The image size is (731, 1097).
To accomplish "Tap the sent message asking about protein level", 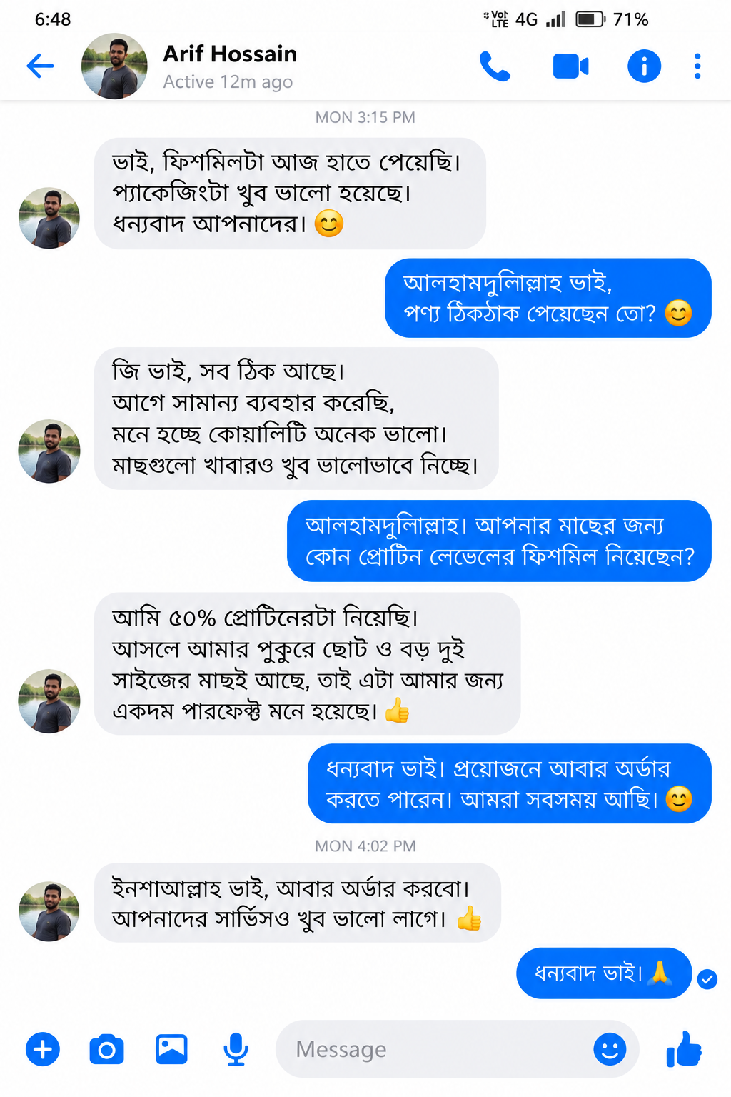I will tap(499, 541).
